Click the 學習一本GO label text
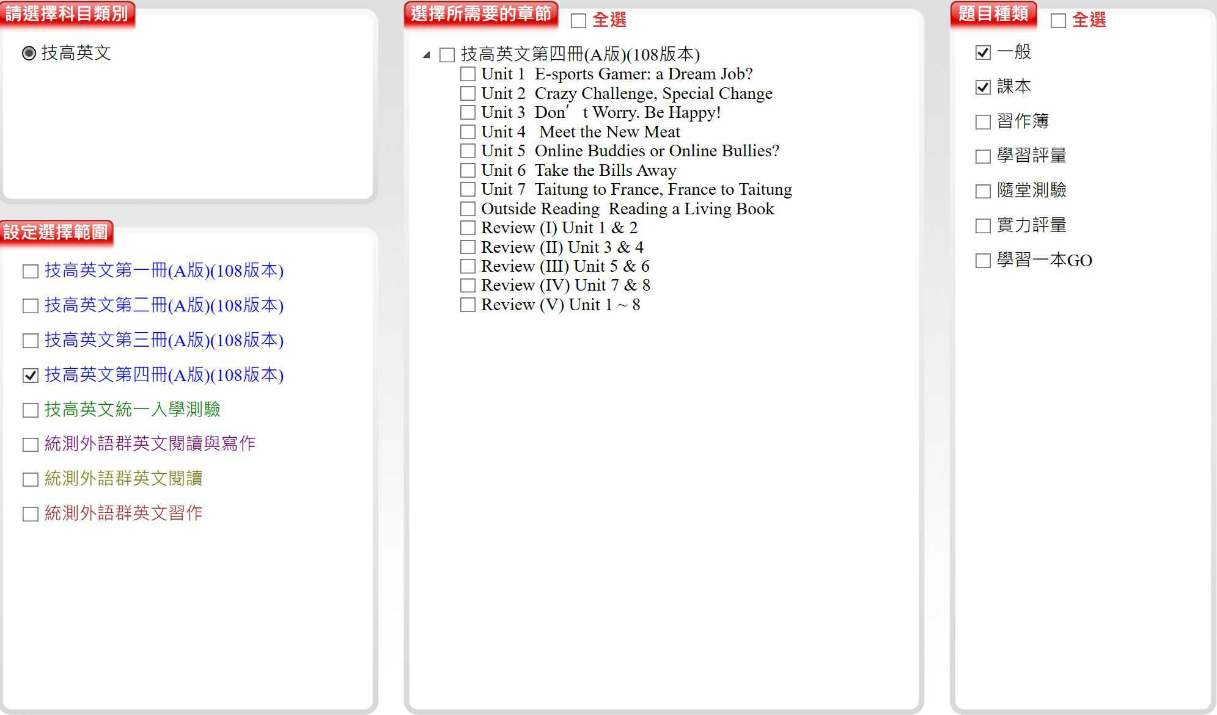The width and height of the screenshot is (1217, 715). [1045, 260]
